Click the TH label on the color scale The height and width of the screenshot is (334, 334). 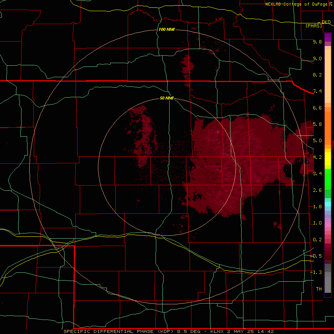click(x=319, y=289)
